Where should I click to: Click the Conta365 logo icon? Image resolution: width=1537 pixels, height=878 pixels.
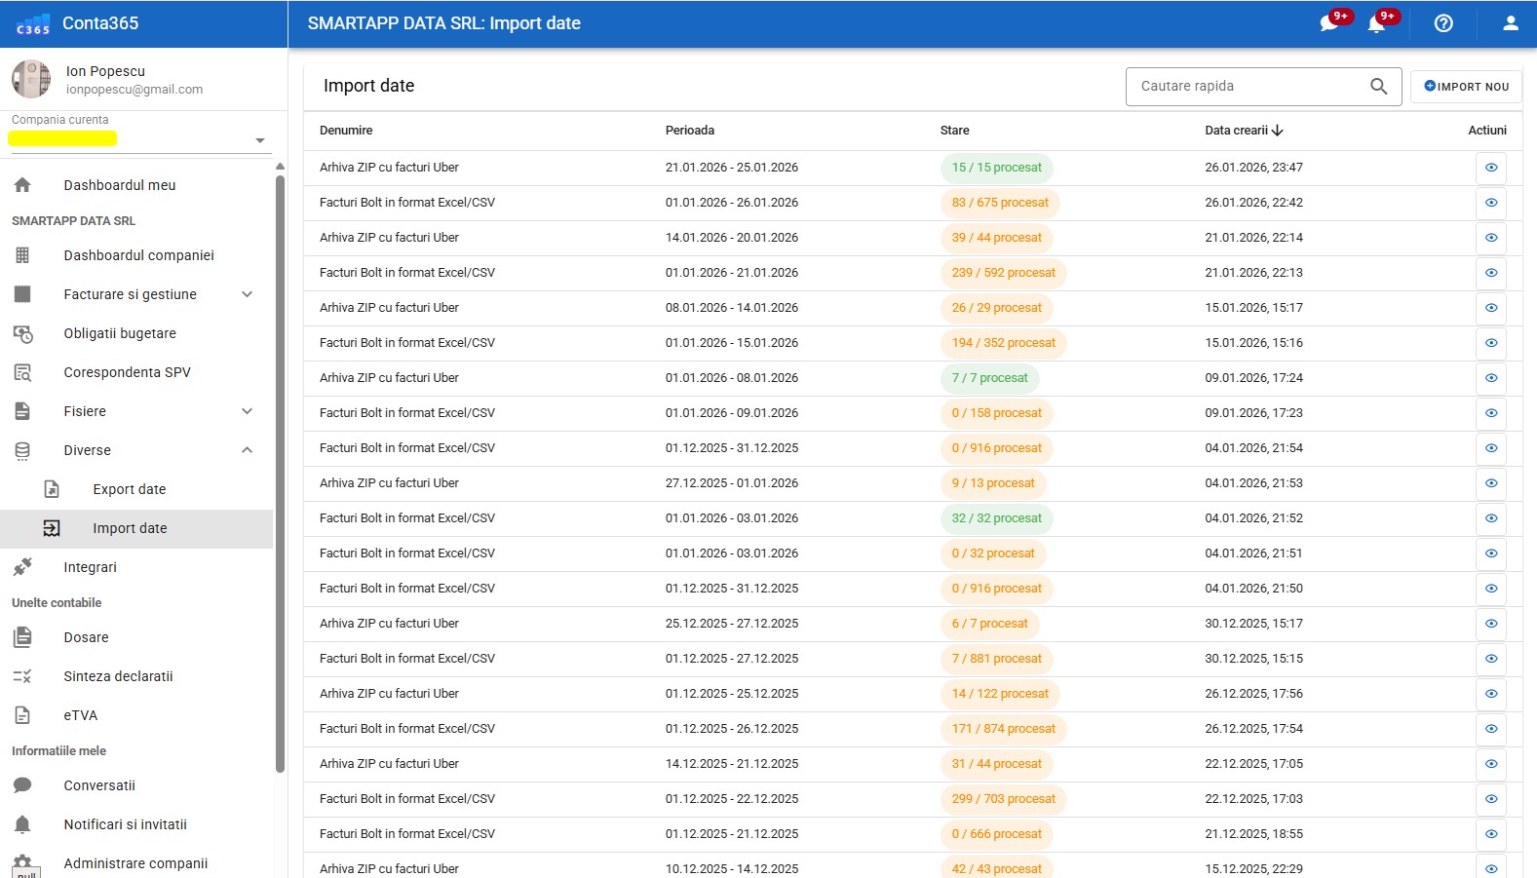click(x=33, y=24)
